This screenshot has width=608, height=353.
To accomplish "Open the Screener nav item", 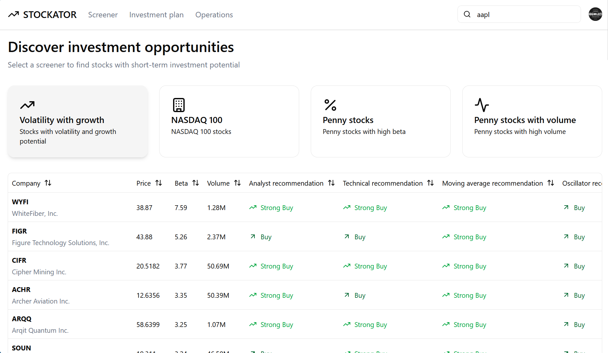I will point(103,15).
